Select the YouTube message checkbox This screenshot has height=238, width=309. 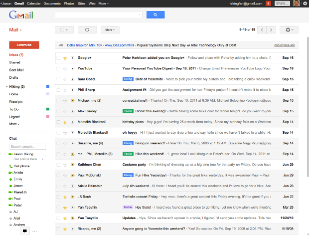(58, 68)
